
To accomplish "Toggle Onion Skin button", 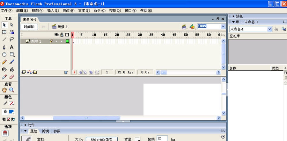I will (x=80, y=72).
